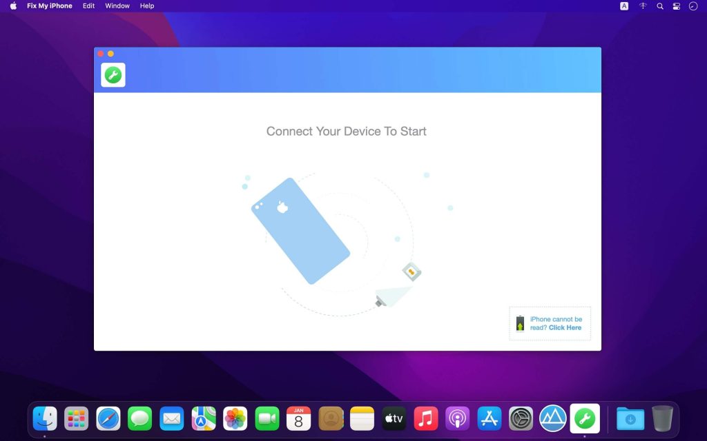Open the Music app from the Dock

point(426,418)
